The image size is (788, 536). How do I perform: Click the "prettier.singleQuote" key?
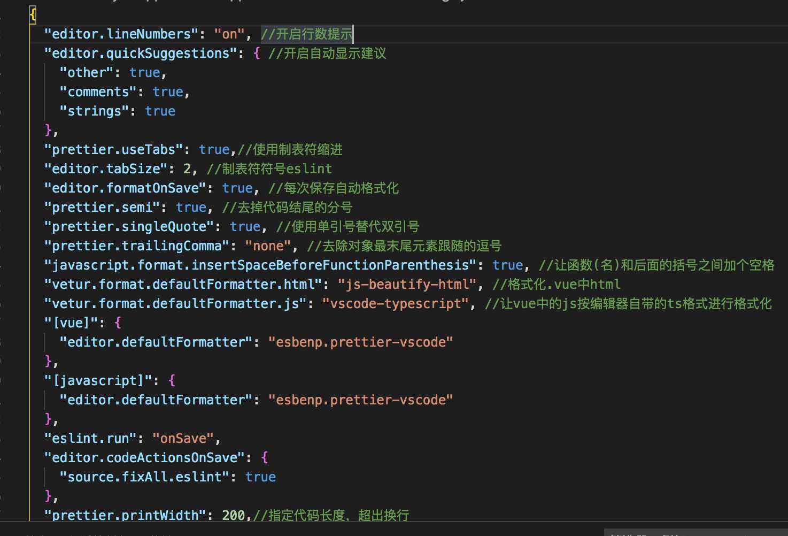click(x=129, y=227)
